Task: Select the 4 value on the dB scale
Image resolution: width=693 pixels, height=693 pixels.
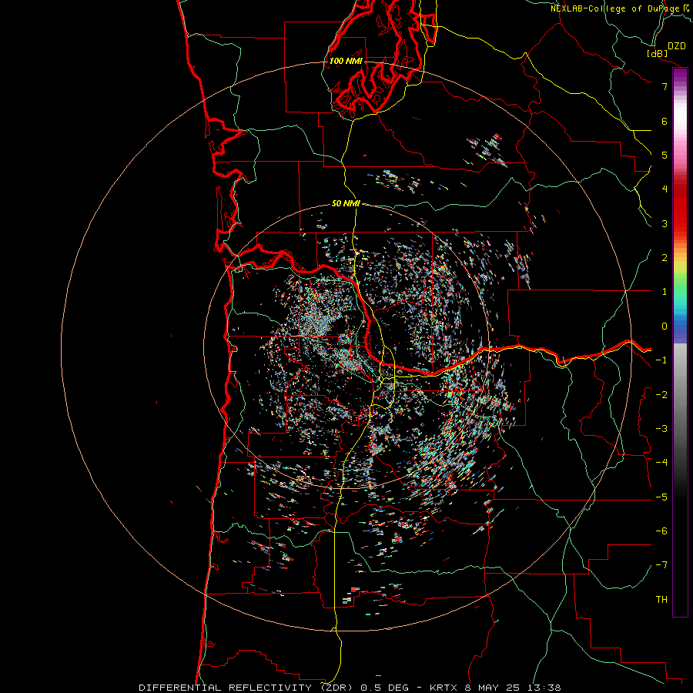Action: [x=665, y=189]
